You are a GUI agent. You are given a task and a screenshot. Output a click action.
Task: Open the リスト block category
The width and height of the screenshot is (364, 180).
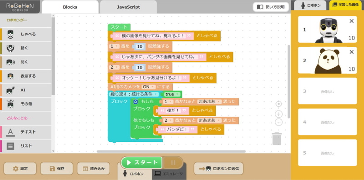25,146
